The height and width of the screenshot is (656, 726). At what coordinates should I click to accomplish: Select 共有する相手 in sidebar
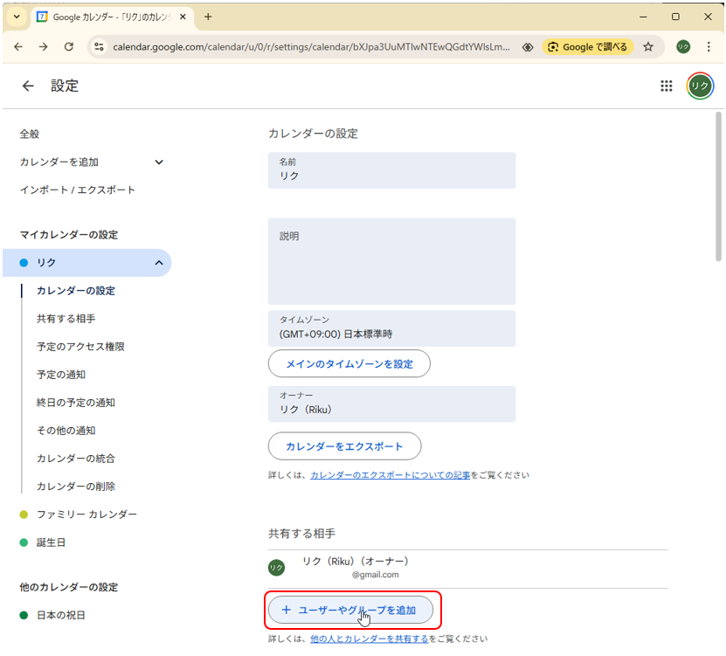point(66,319)
